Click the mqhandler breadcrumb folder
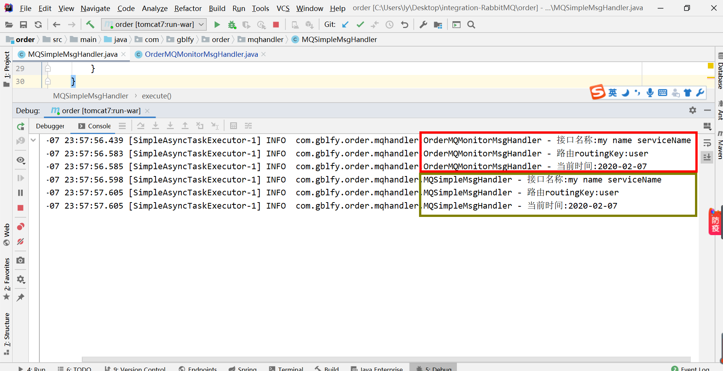This screenshot has height=371, width=723. click(261, 39)
